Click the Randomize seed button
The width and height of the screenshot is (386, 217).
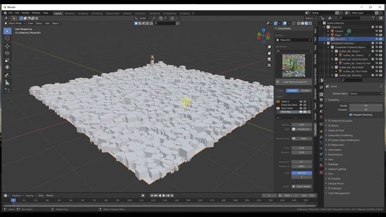(302, 129)
